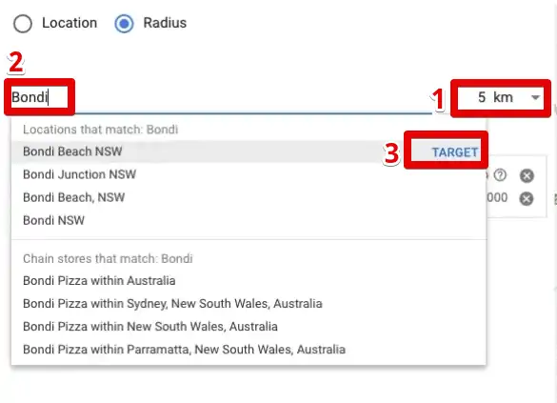Remove the first targeted location with X icon
Image resolution: width=557 pixels, height=403 pixels.
pos(527,175)
